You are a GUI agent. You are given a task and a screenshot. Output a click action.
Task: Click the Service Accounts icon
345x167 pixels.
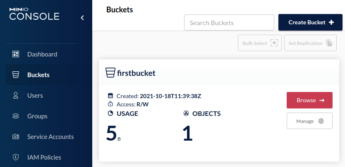coord(16,136)
